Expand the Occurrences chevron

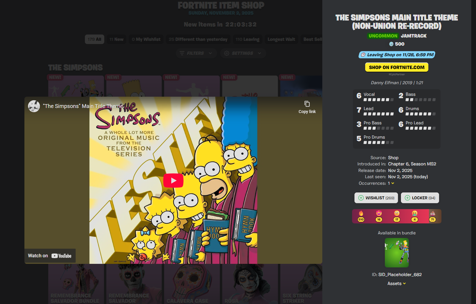click(x=393, y=183)
